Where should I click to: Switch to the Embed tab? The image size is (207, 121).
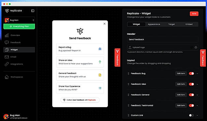pyautogui.click(x=189, y=24)
